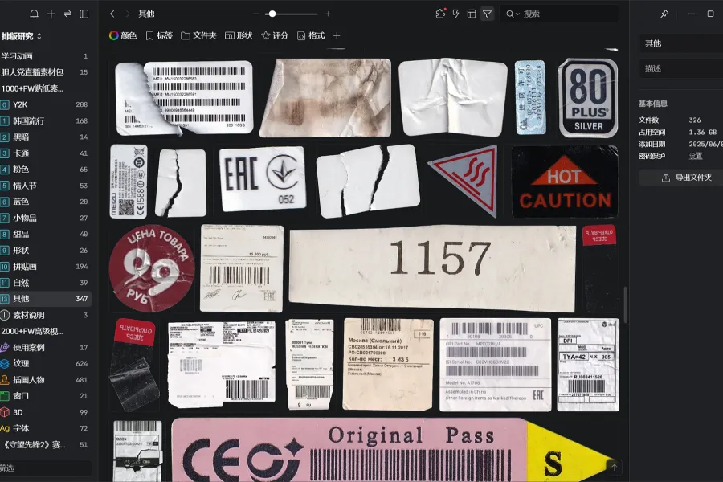Expand the 排版研究 library switcher

22,36
